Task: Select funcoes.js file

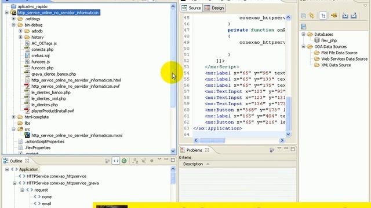Action: click(x=41, y=62)
